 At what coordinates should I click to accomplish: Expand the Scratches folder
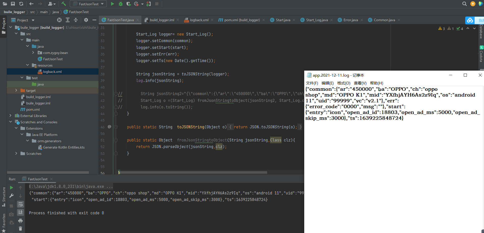click(x=16, y=154)
